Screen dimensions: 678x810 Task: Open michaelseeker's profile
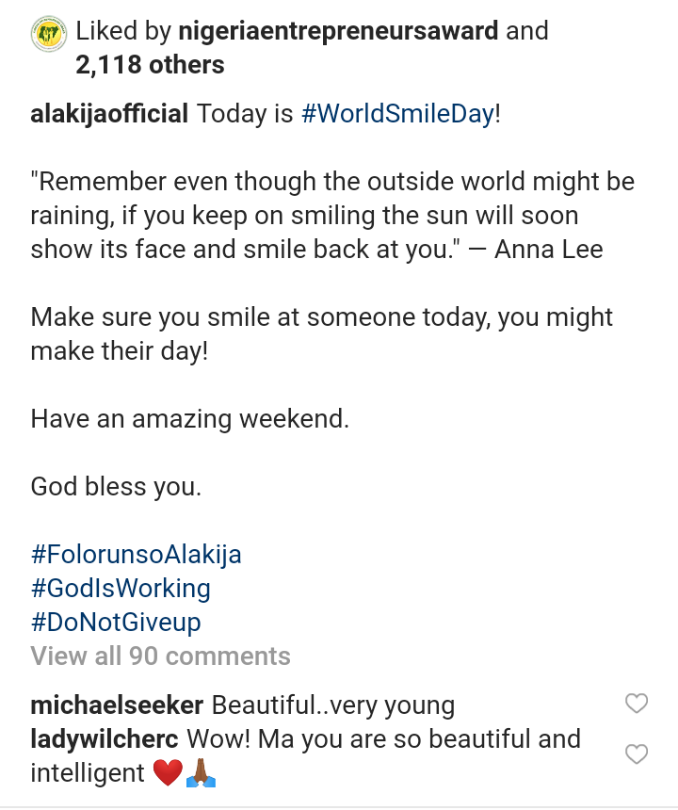(117, 705)
